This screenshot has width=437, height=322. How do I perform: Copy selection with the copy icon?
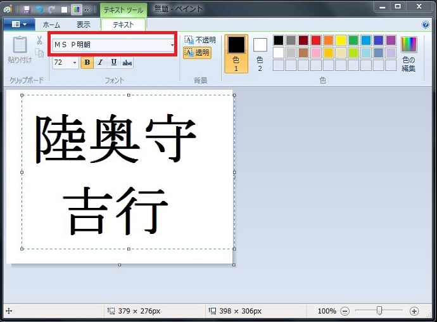click(x=39, y=53)
